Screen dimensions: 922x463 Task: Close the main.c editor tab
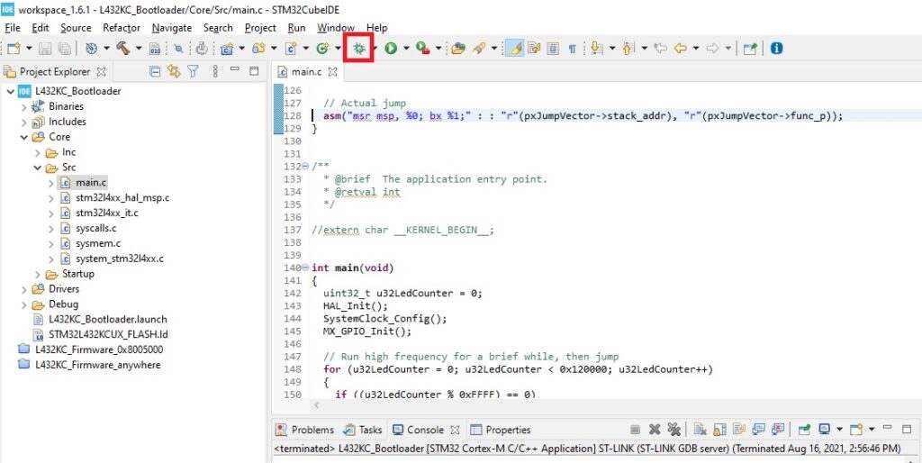pos(332,72)
